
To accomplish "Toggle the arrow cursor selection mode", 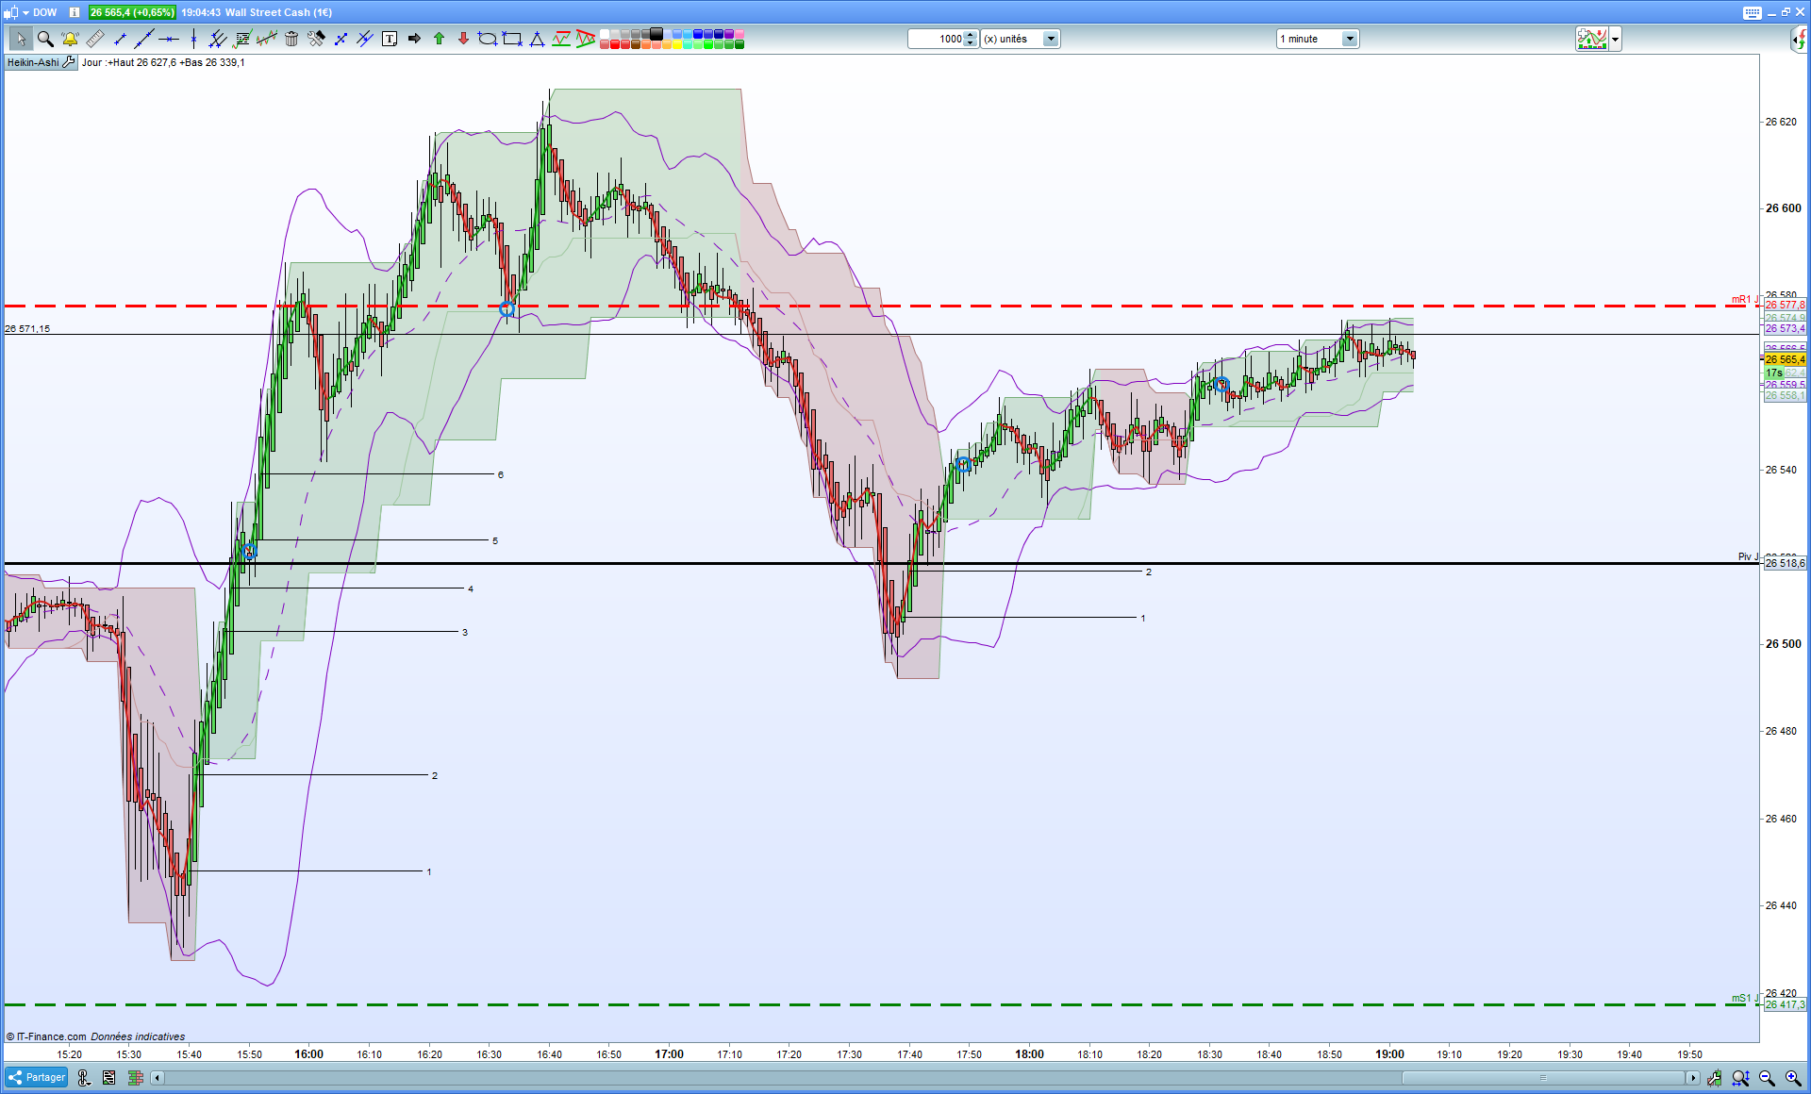I will point(20,39).
